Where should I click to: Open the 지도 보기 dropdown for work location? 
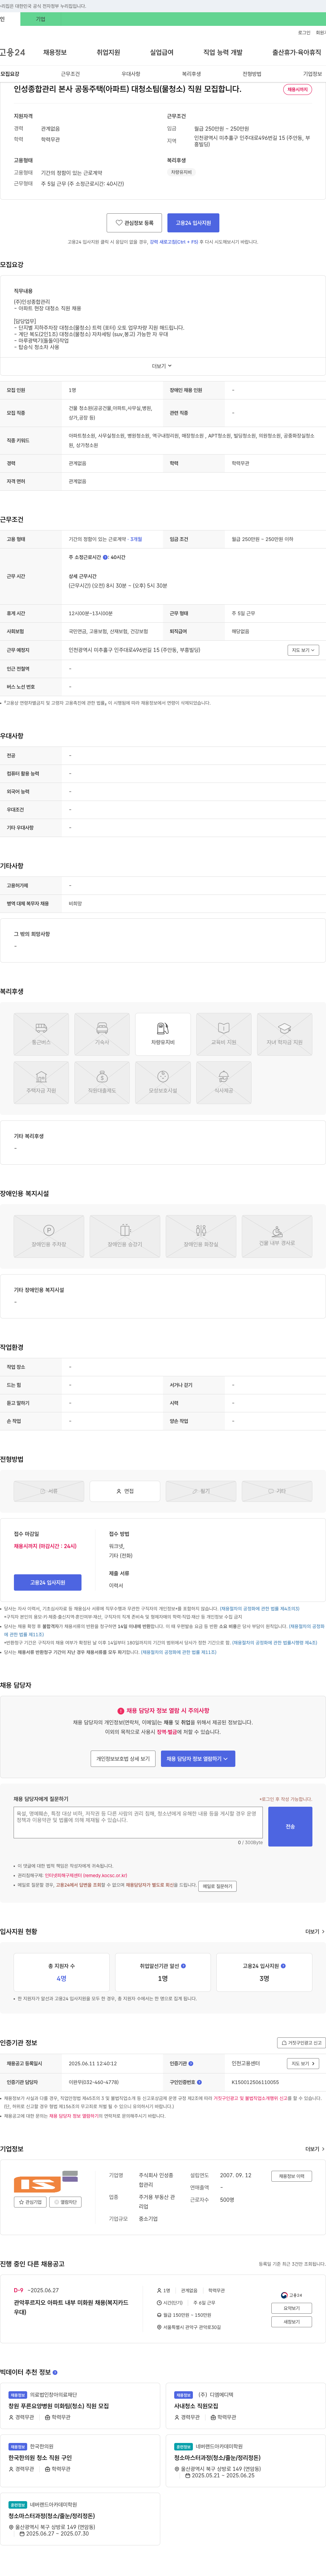(303, 650)
